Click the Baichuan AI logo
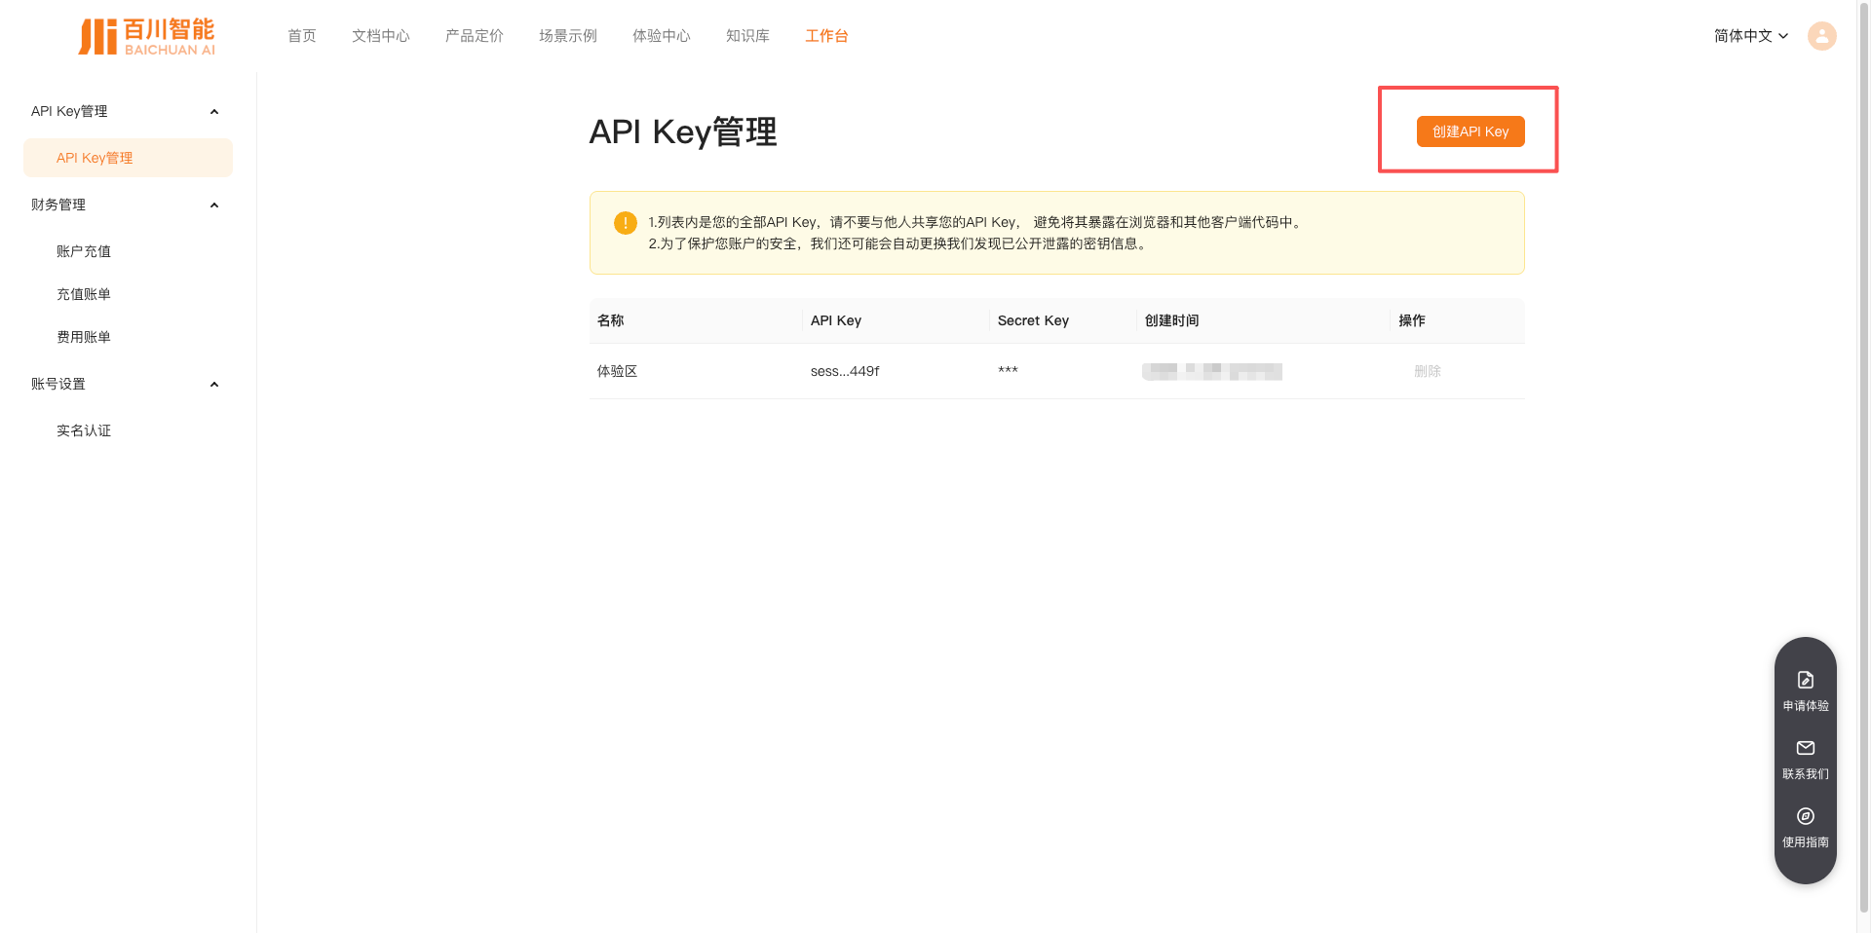Screen dimensions: 1871x933 coord(147,36)
